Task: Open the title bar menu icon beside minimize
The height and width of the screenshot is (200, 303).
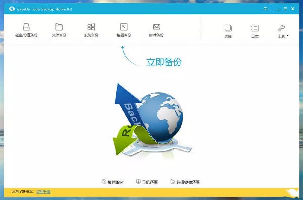Action: pyautogui.click(x=265, y=9)
